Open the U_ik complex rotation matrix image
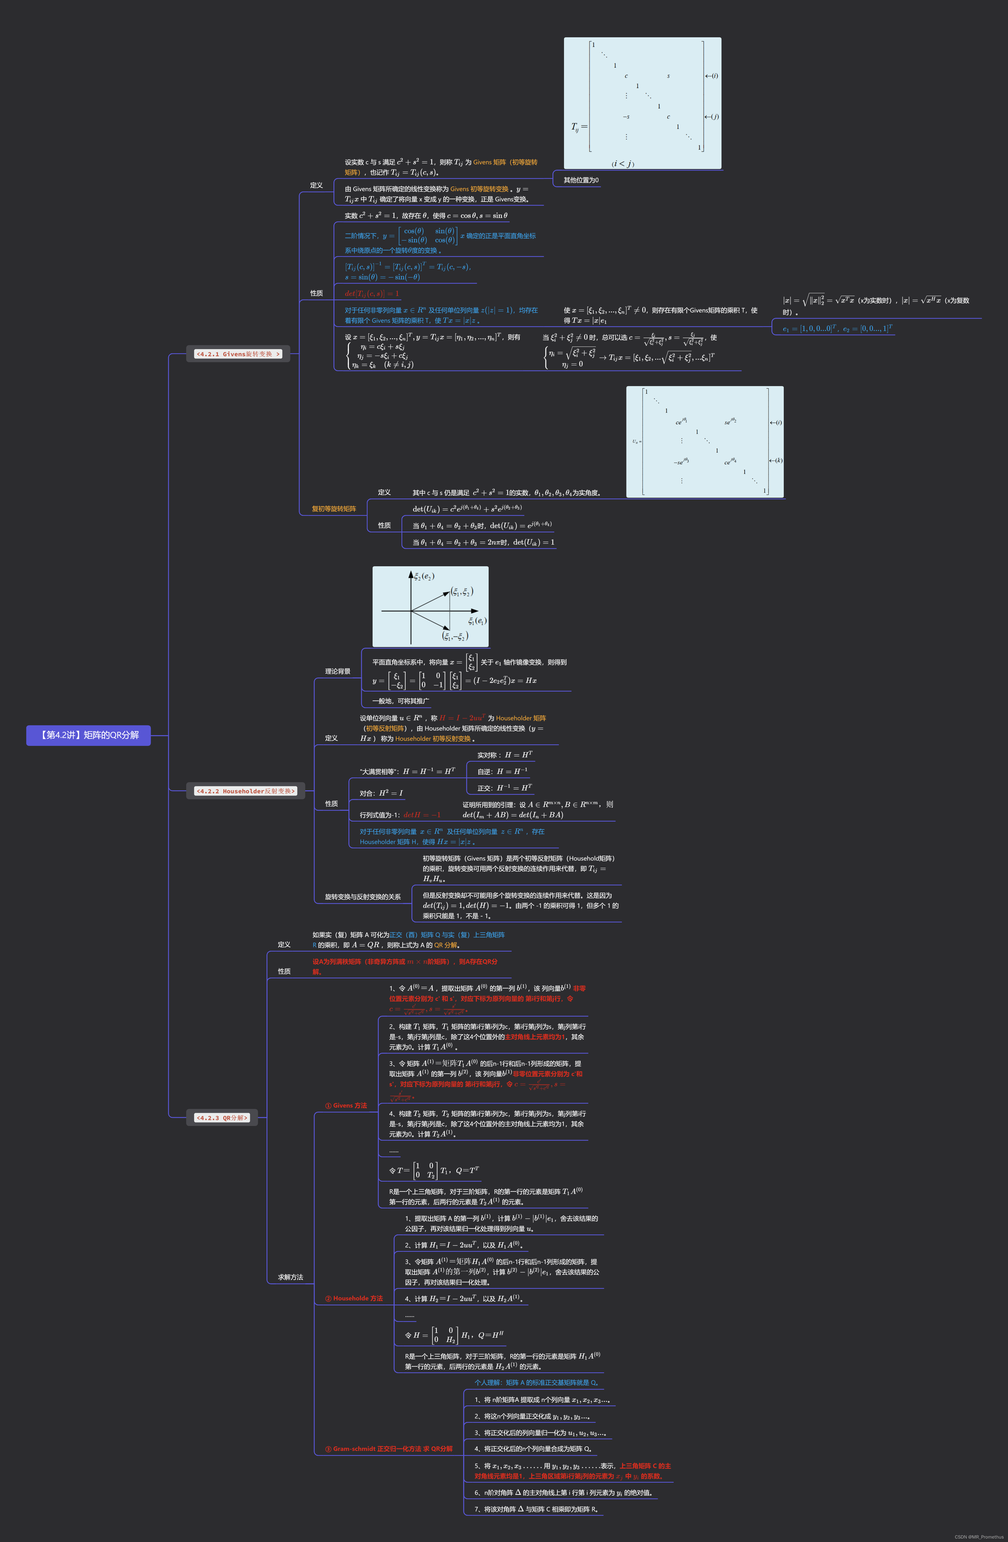This screenshot has width=1008, height=1542. tap(705, 442)
